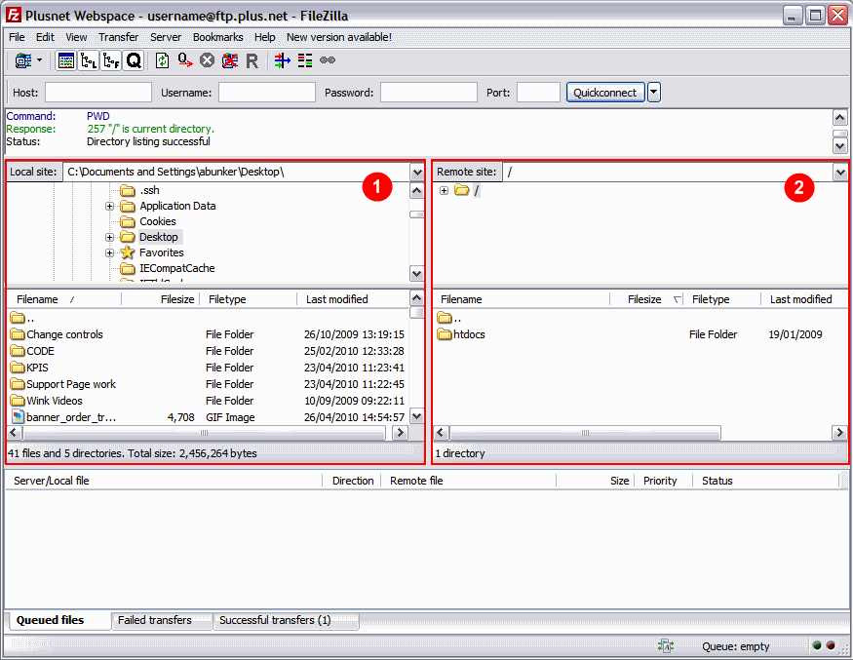Focus the Host input field

pyautogui.click(x=98, y=93)
